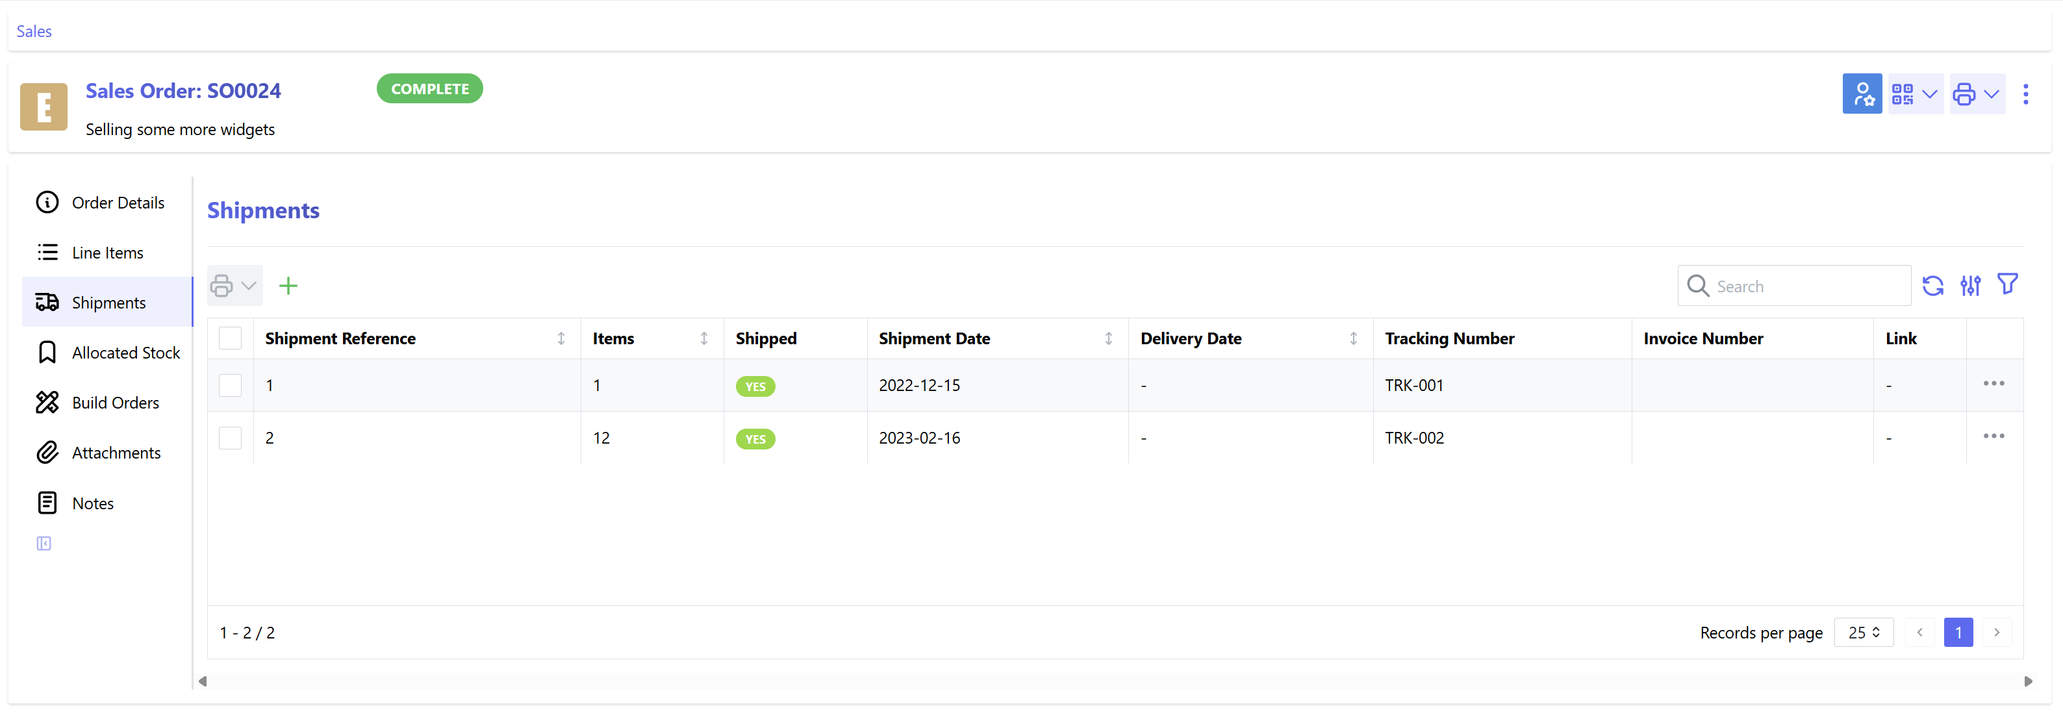Collapse the left sidebar panel

point(44,543)
